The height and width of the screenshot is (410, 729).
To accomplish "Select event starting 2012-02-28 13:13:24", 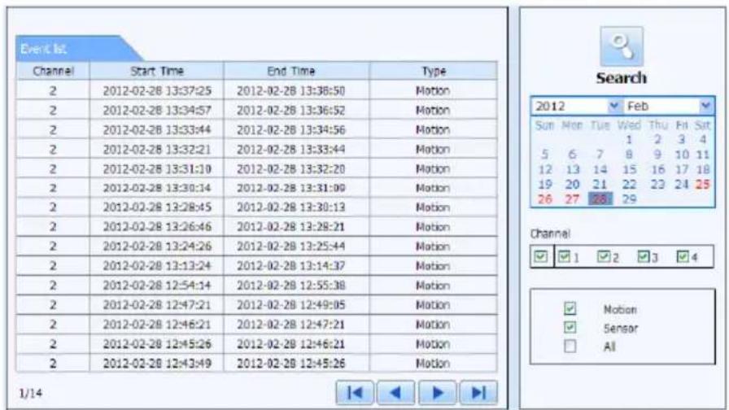I will [256, 266].
